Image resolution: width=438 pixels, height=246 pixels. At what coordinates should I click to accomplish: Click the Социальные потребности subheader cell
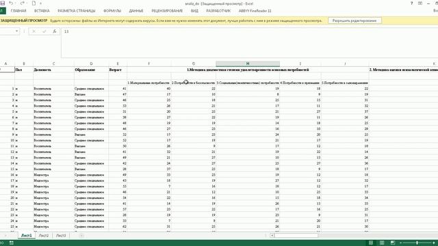pyautogui.click(x=248, y=83)
